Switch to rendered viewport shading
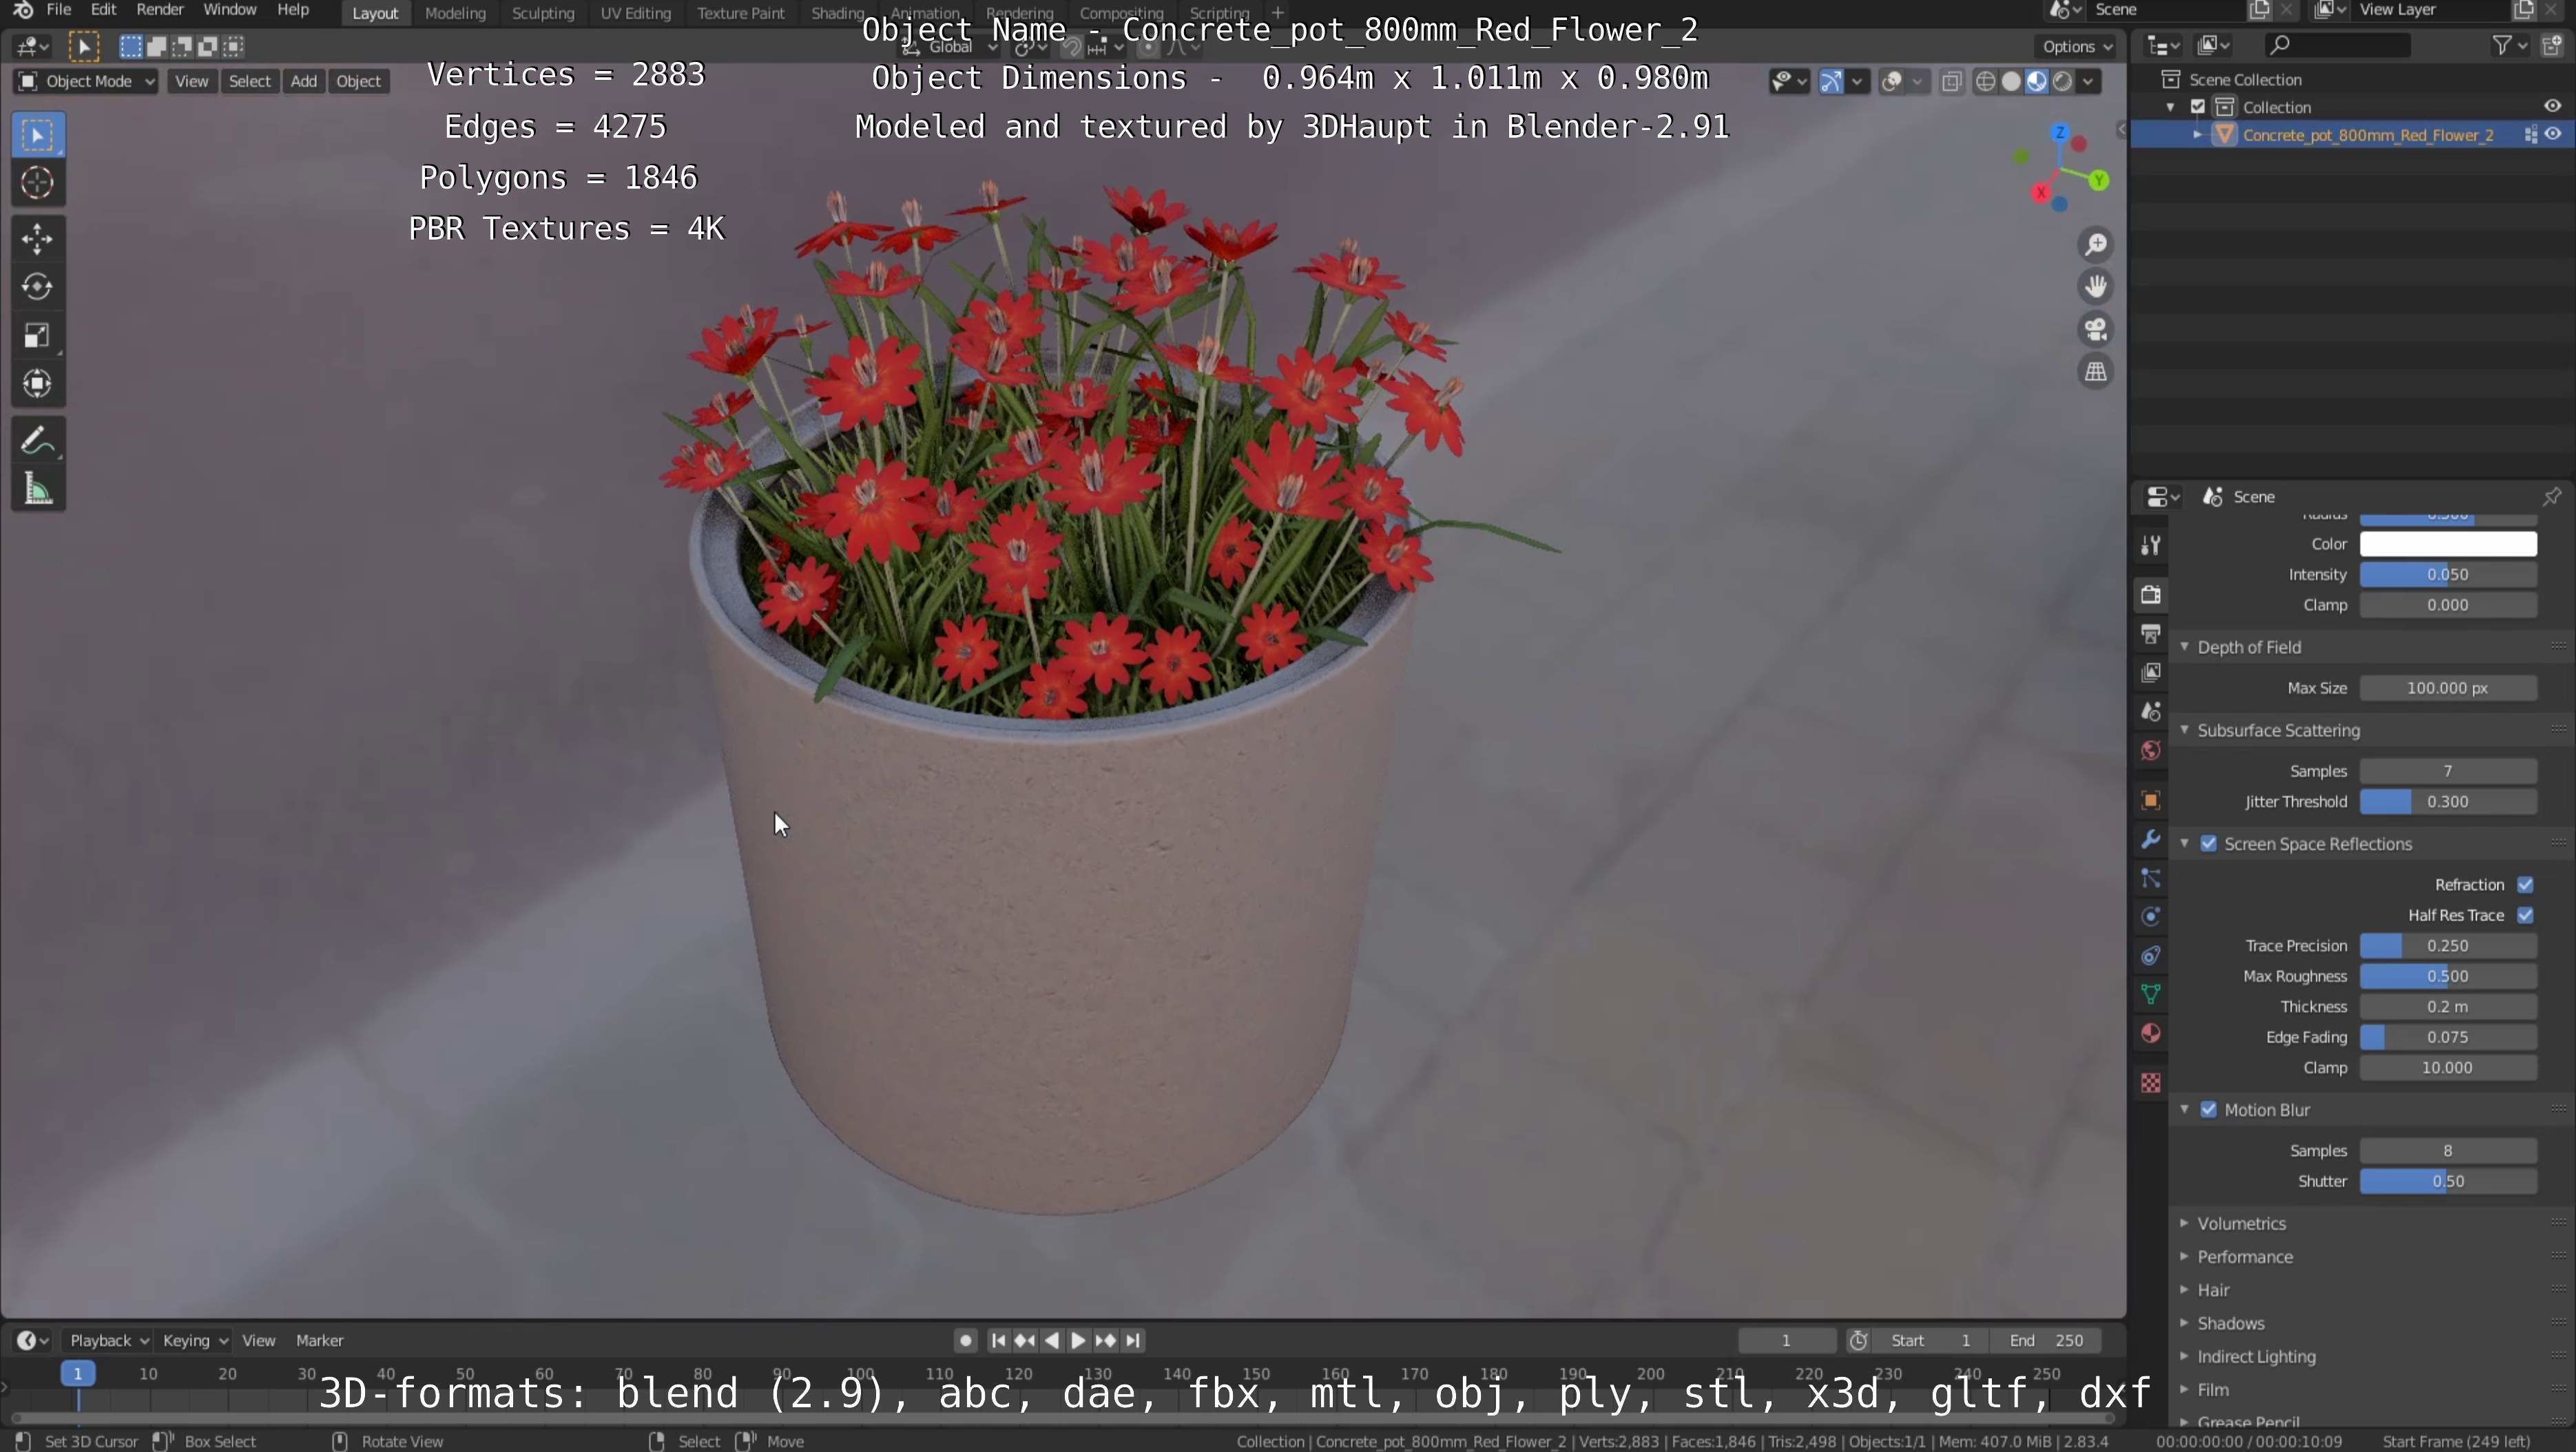 [x=2062, y=82]
